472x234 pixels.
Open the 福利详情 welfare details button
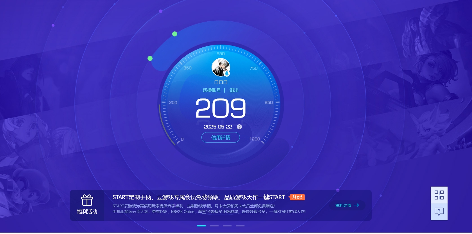pos(347,205)
